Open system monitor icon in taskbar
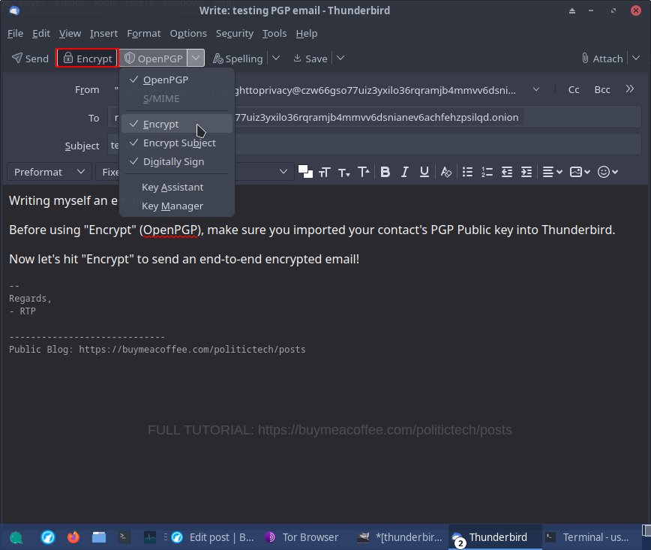 pos(150,537)
